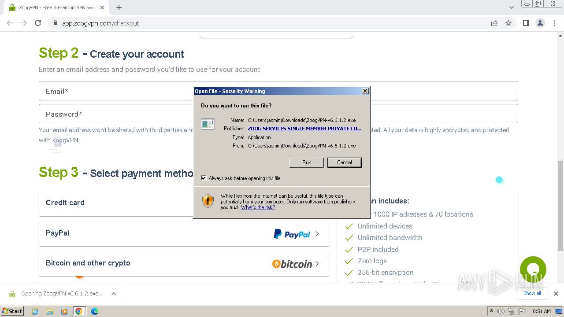Click the network icon in system tray
Screen dimensions: 564x317
coord(511,311)
